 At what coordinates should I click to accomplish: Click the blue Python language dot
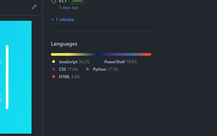87,69
